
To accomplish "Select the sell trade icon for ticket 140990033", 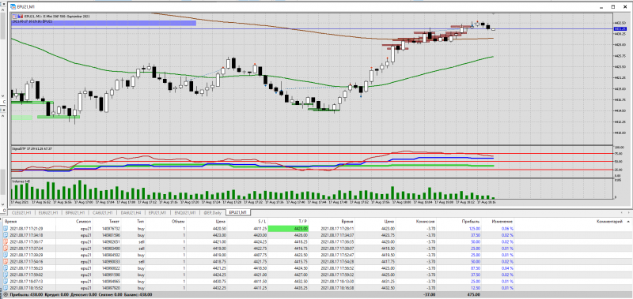I will (6, 262).
